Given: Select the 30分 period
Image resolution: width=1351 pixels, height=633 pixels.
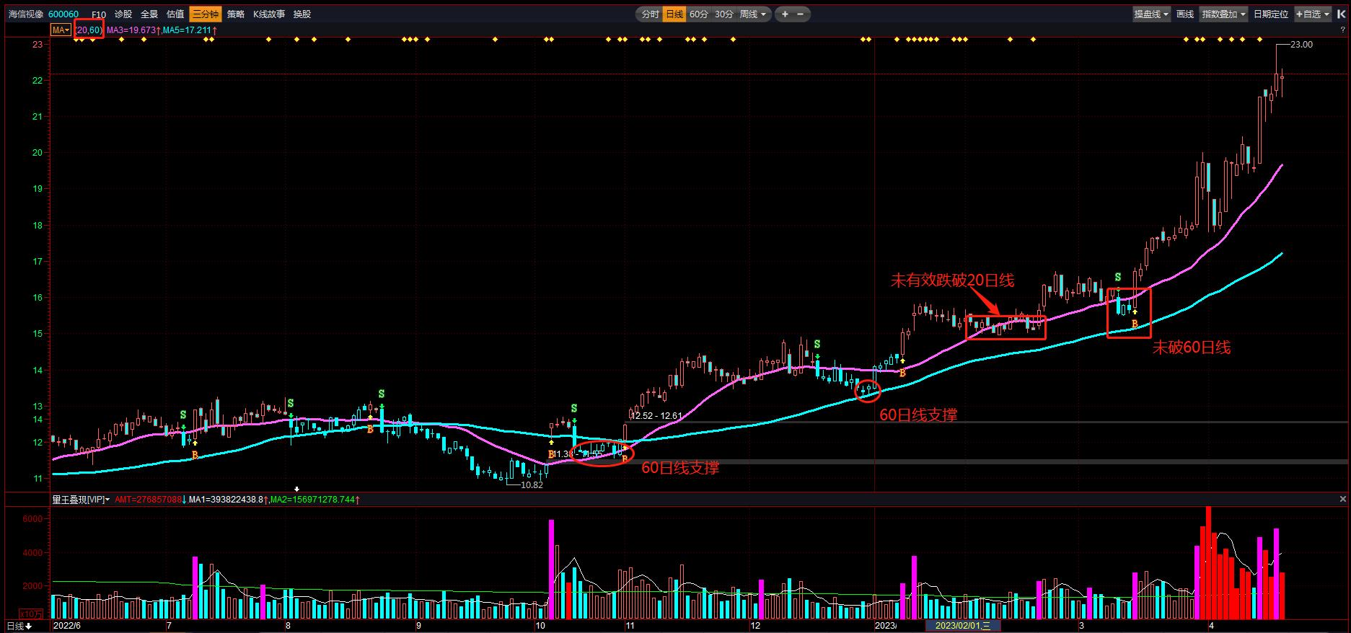Looking at the screenshot, I should point(723,14).
